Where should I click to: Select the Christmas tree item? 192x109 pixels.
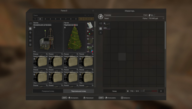(x=75, y=37)
